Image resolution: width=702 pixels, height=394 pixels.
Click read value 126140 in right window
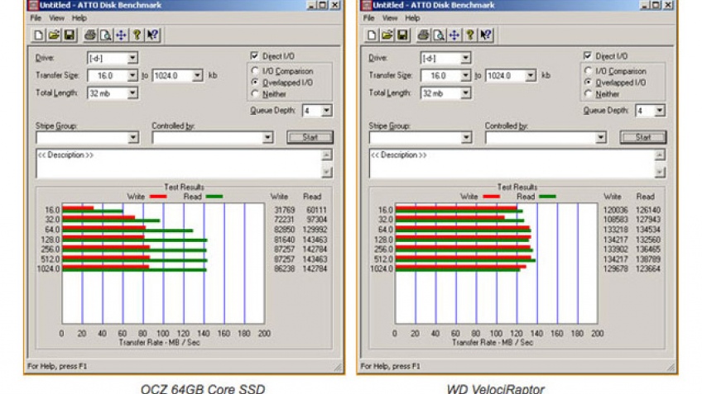(648, 210)
